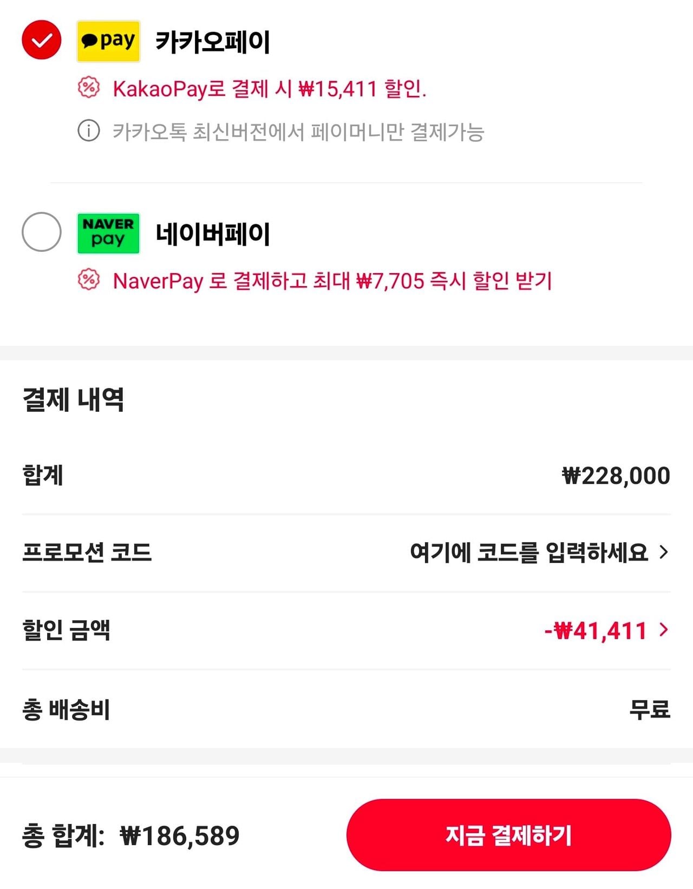Click the 총 합계 ₩186,589 total
This screenshot has height=889, width=693.
pos(131,835)
